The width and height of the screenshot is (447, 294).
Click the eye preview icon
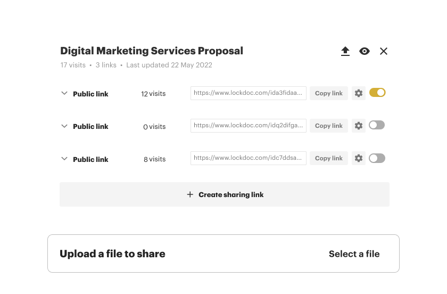coord(365,51)
